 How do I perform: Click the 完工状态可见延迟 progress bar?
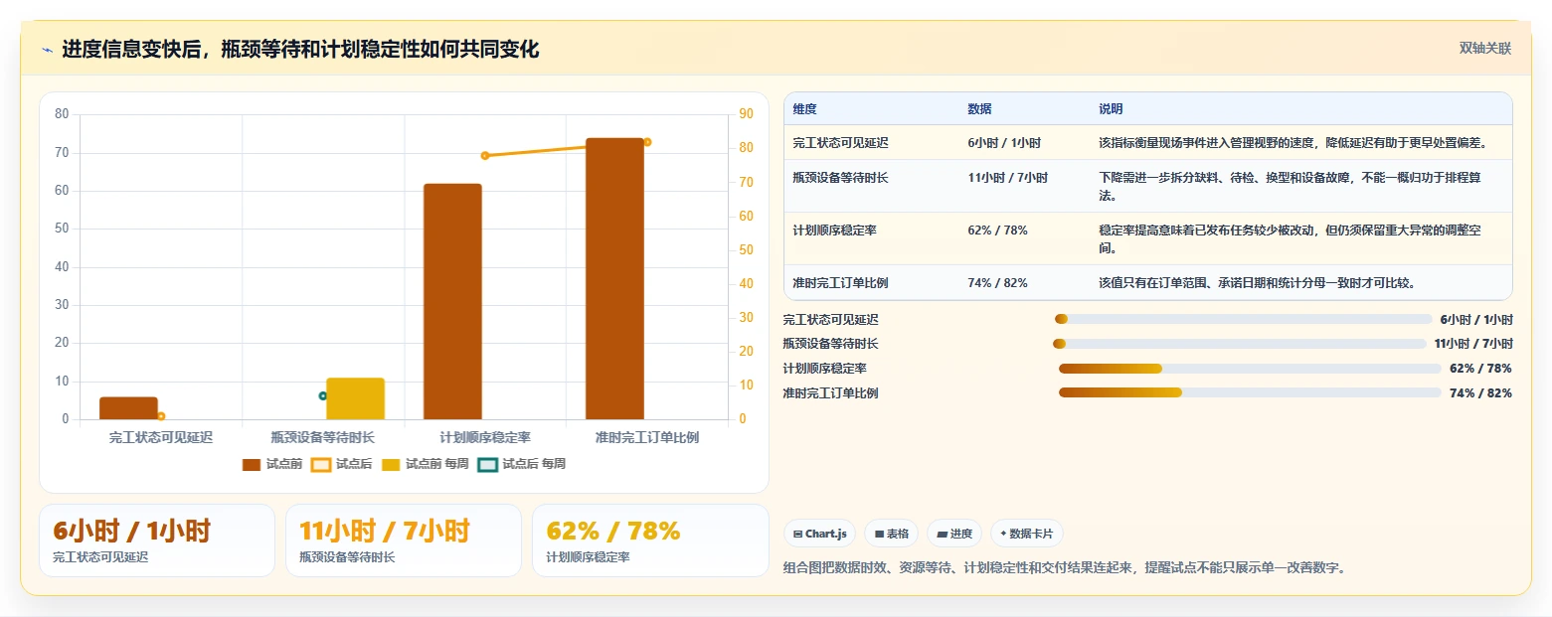pos(1243,319)
